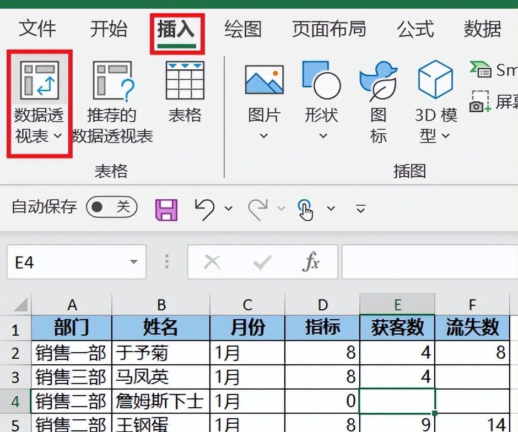
Task: Click the 形状 shapes icon
Action: (321, 80)
